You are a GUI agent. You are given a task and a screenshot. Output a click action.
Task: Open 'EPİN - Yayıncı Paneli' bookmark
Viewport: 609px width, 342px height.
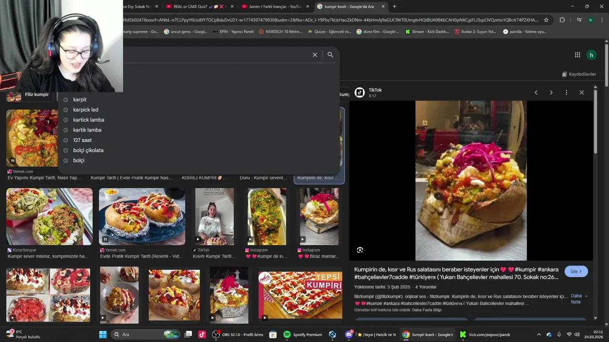tap(233, 32)
